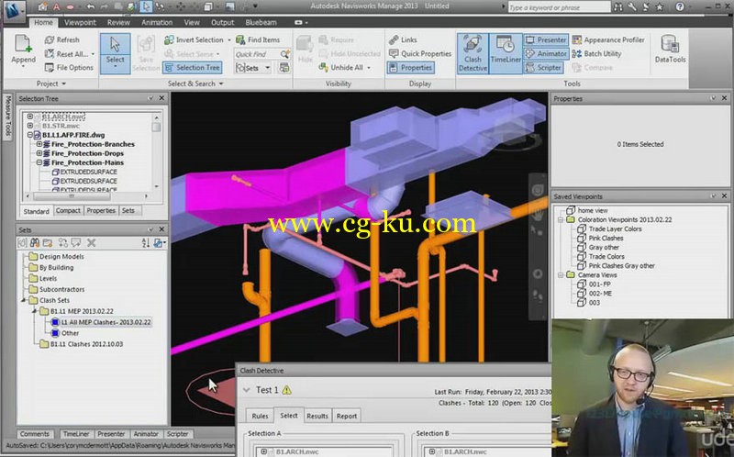The image size is (734, 457).
Task: Expand Fire_Protection-Branches node
Action: [39, 144]
